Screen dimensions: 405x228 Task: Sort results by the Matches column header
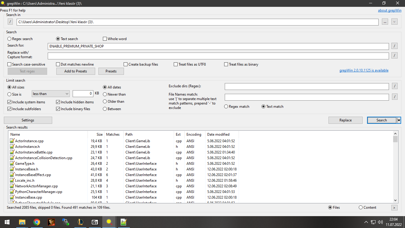pos(113,134)
